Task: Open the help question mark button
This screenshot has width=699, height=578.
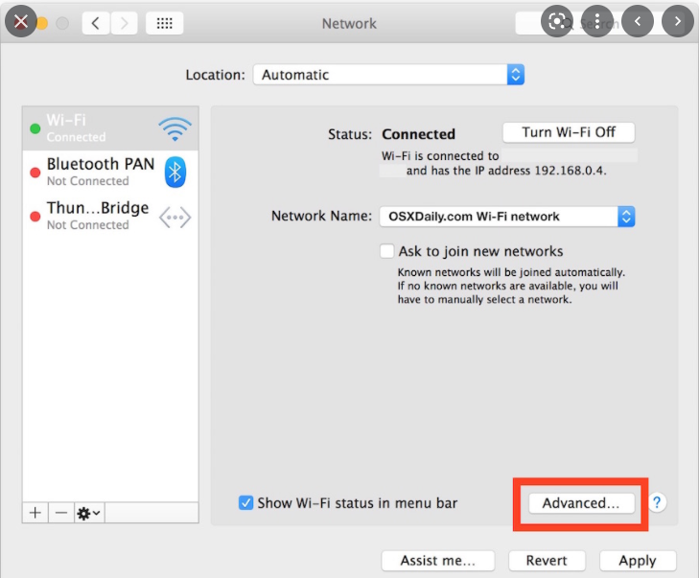Action: (x=658, y=502)
